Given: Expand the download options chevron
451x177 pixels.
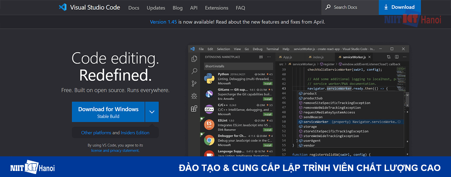Looking at the screenshot, I should pos(152,112).
